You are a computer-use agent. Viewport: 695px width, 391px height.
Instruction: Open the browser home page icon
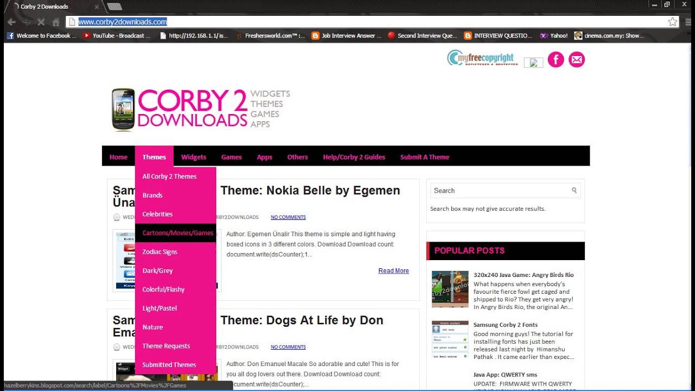(x=55, y=22)
